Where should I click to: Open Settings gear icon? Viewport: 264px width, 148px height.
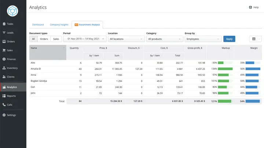pyautogui.click(x=4, y=115)
